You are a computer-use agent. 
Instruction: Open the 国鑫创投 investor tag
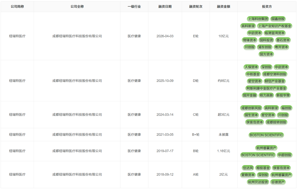(x=277, y=19)
